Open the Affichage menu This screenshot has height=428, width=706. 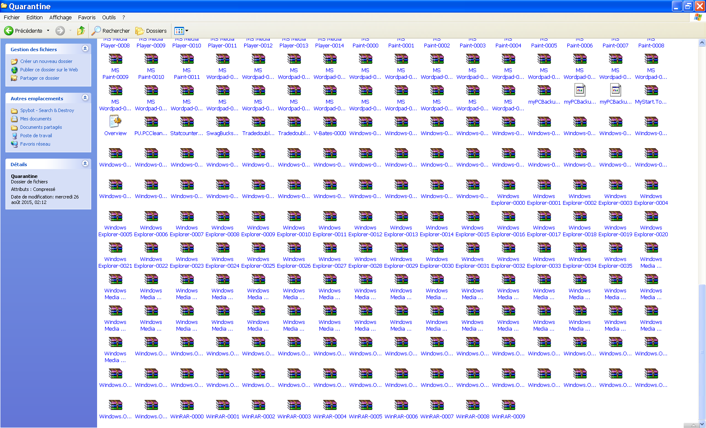pos(61,17)
